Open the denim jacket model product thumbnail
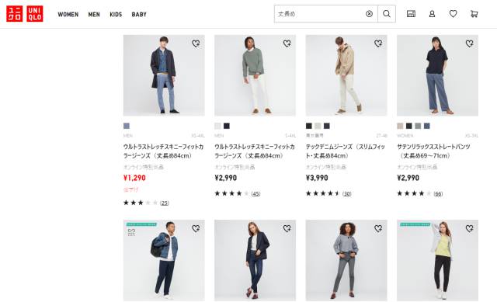Image resolution: width=497 pixels, height=302 pixels. 164,260
